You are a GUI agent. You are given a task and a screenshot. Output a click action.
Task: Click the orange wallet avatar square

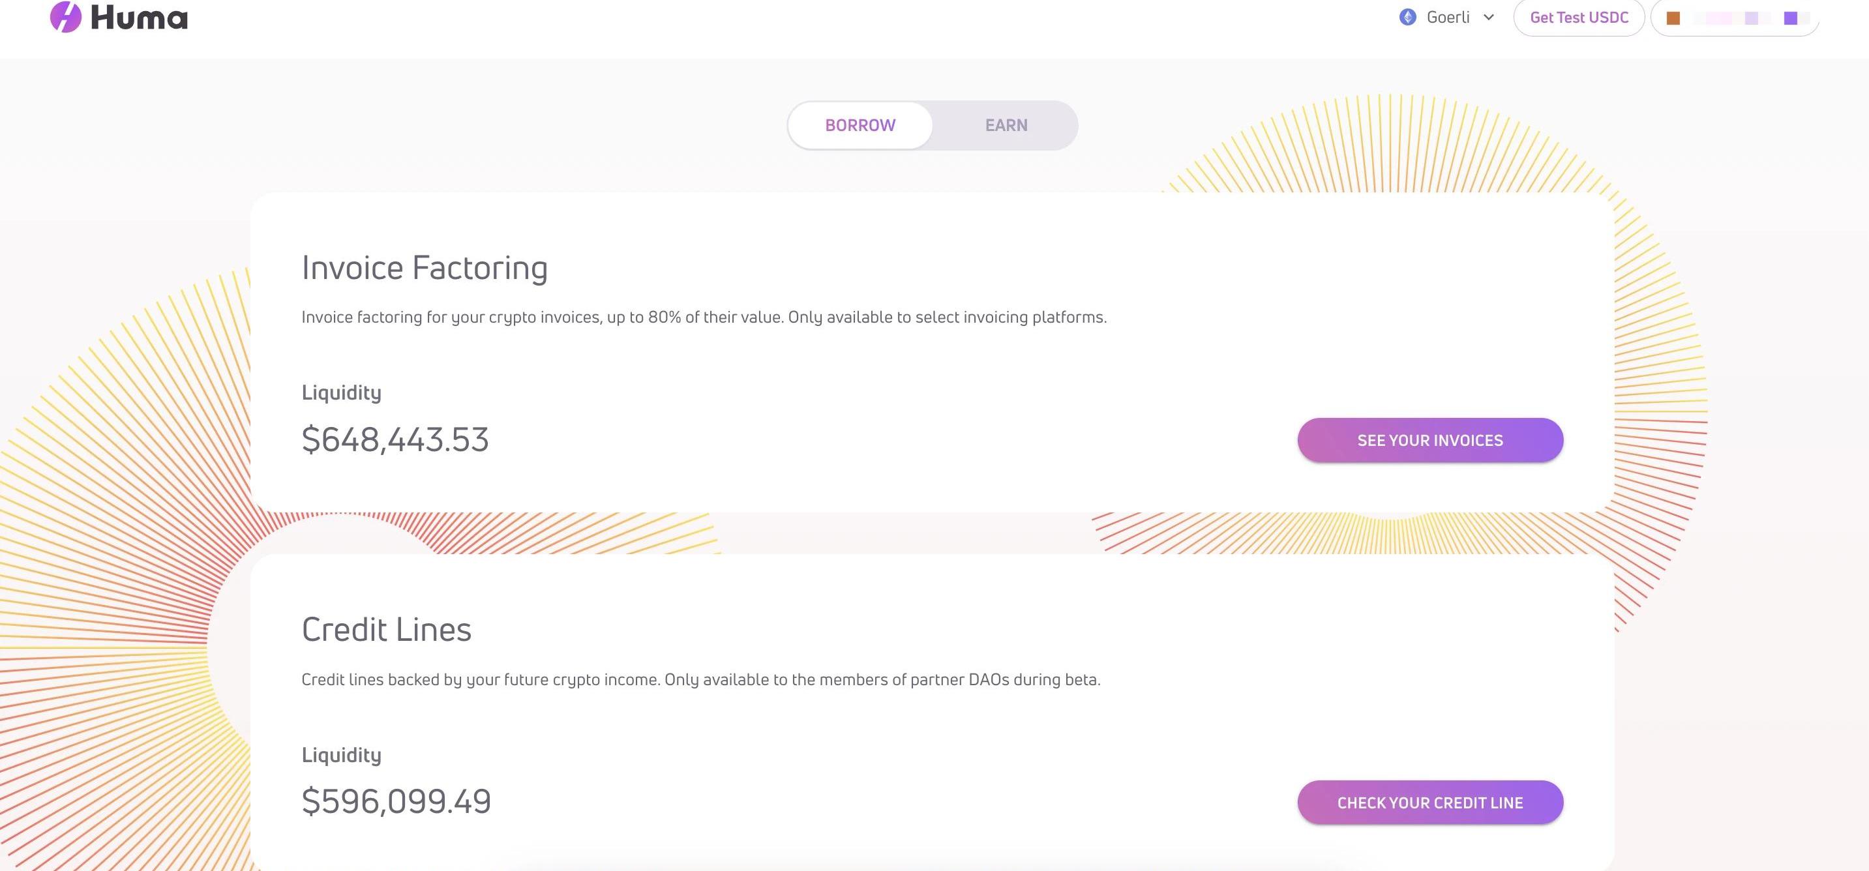click(1673, 18)
